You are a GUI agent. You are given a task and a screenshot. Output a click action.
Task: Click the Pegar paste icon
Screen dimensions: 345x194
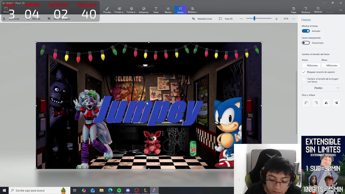[294, 10]
